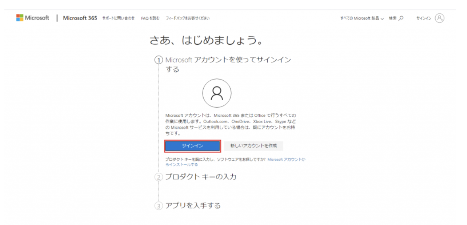Open FAQ を読む link
This screenshot has height=225, width=467.
(151, 18)
